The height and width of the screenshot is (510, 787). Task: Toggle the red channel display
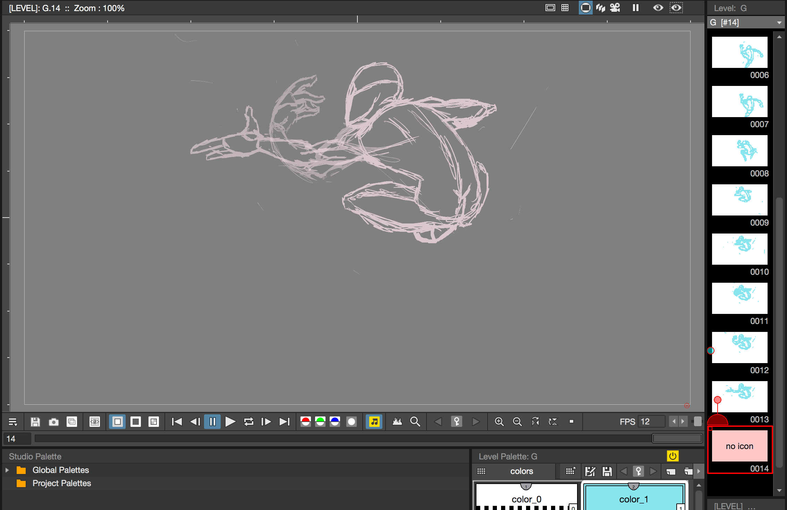[x=305, y=422]
